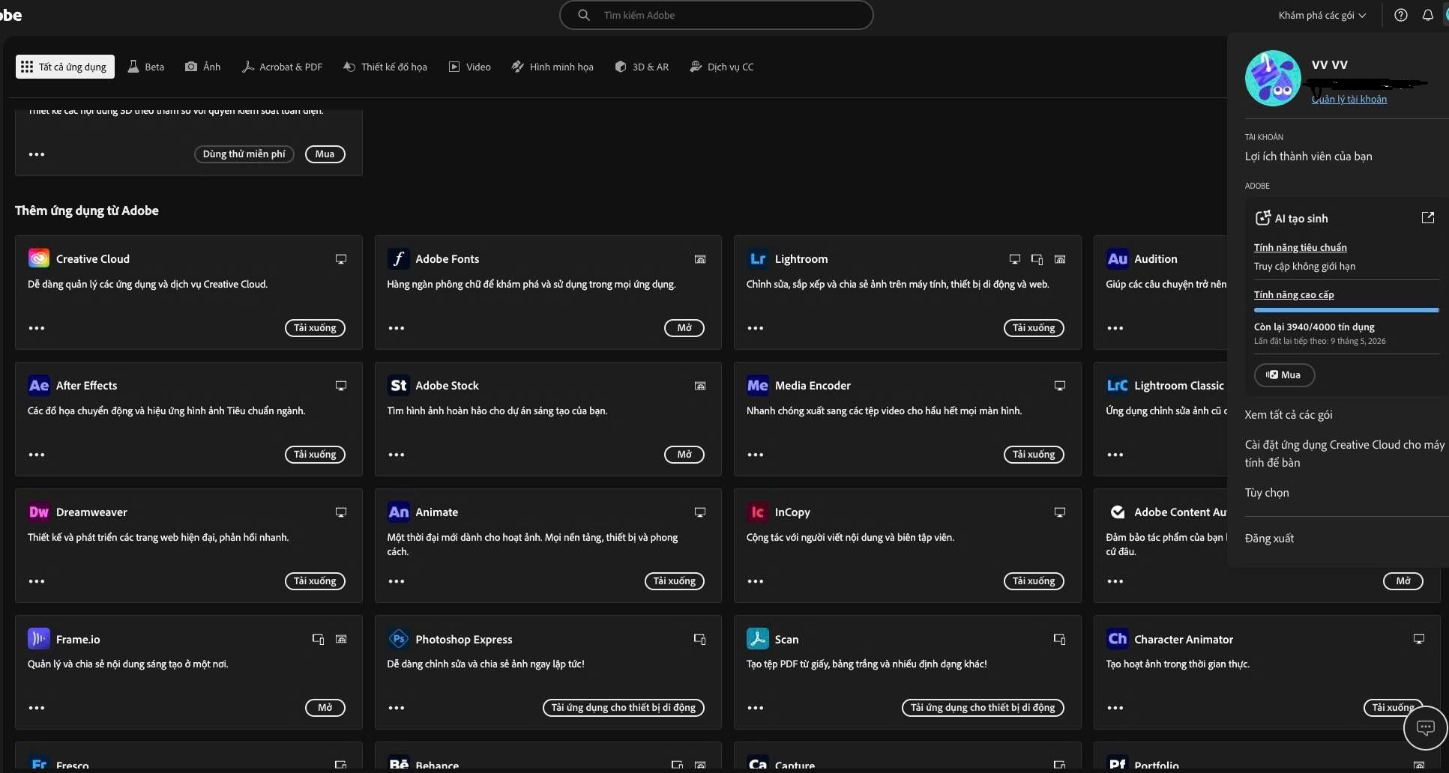This screenshot has height=773, width=1449.
Task: Click Mua button in AI tạo sinh panel
Action: (x=1284, y=375)
